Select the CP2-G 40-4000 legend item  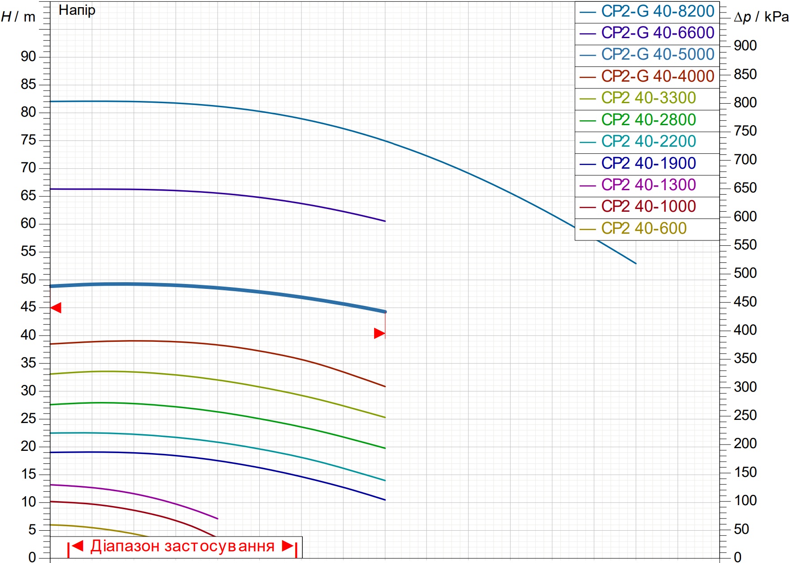tap(647, 77)
